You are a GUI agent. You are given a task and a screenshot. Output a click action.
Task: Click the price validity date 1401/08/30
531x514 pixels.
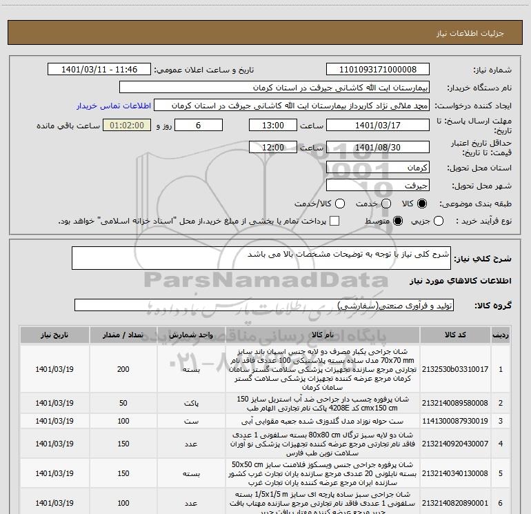[x=378, y=148]
